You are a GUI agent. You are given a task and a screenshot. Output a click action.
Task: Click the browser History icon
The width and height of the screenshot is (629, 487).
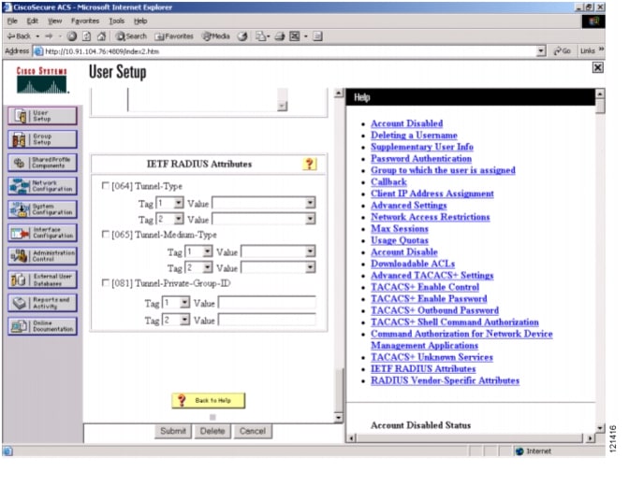tap(242, 36)
